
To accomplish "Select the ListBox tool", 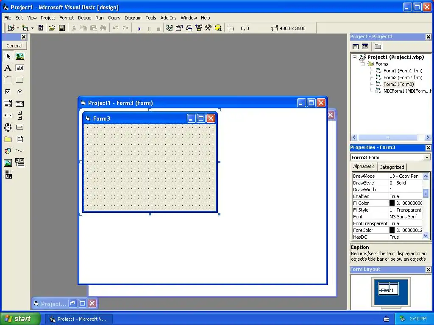I will point(19,104).
